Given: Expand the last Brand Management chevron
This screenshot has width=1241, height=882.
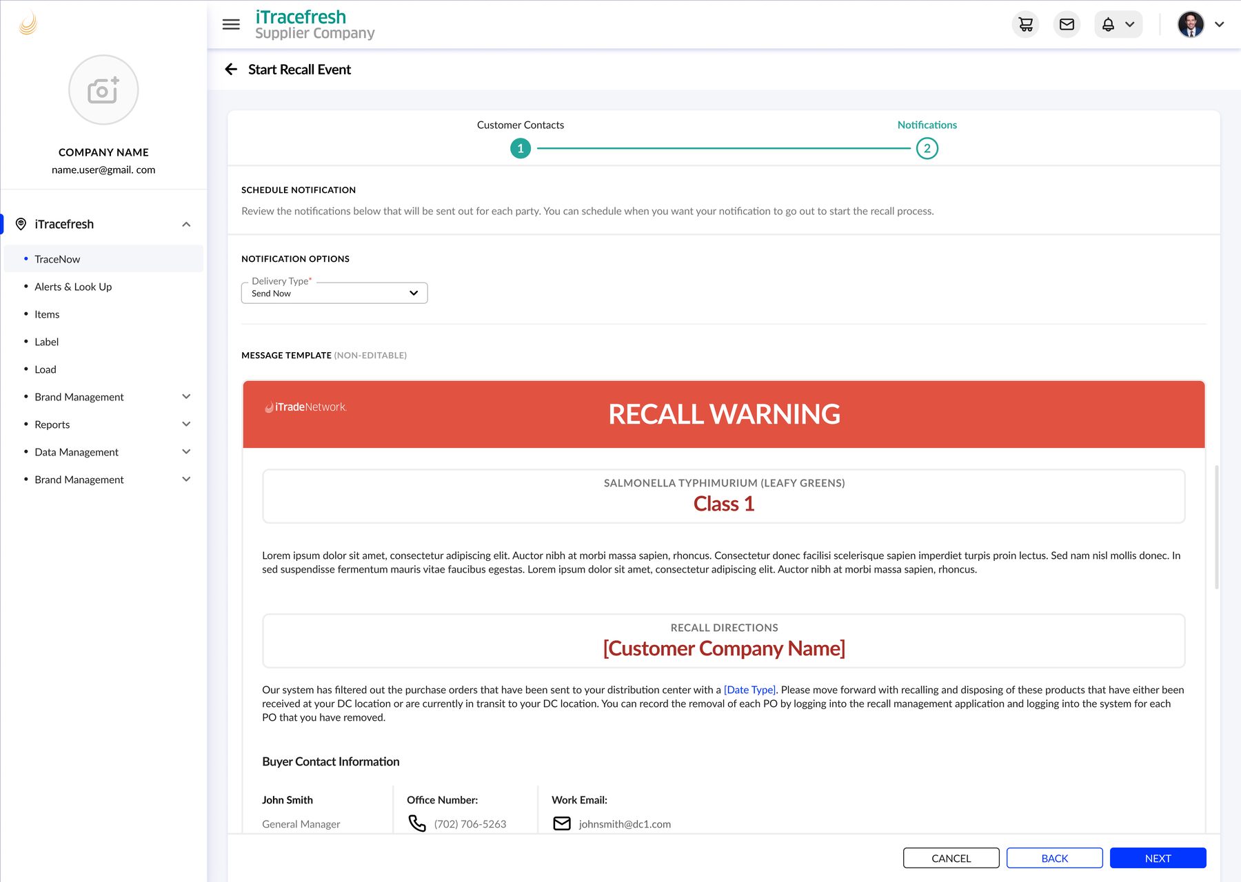Looking at the screenshot, I should [186, 480].
